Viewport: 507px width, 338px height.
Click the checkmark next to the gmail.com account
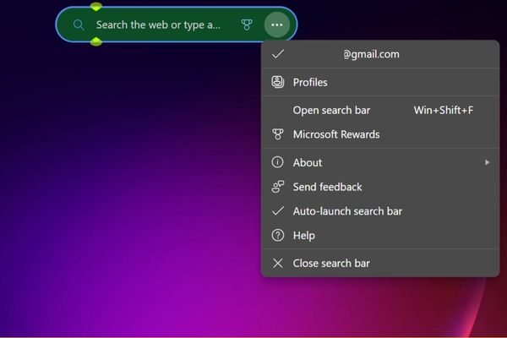(x=277, y=54)
